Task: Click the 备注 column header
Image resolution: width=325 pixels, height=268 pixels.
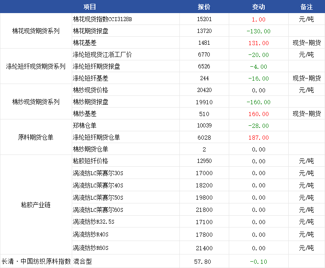Action: pos(306,7)
